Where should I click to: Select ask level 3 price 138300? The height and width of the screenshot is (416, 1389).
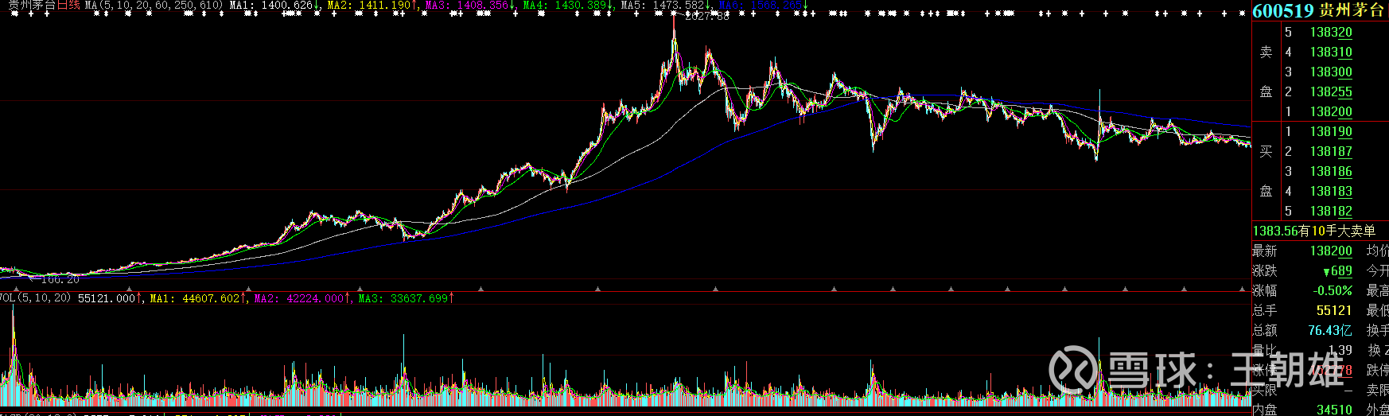(1331, 72)
